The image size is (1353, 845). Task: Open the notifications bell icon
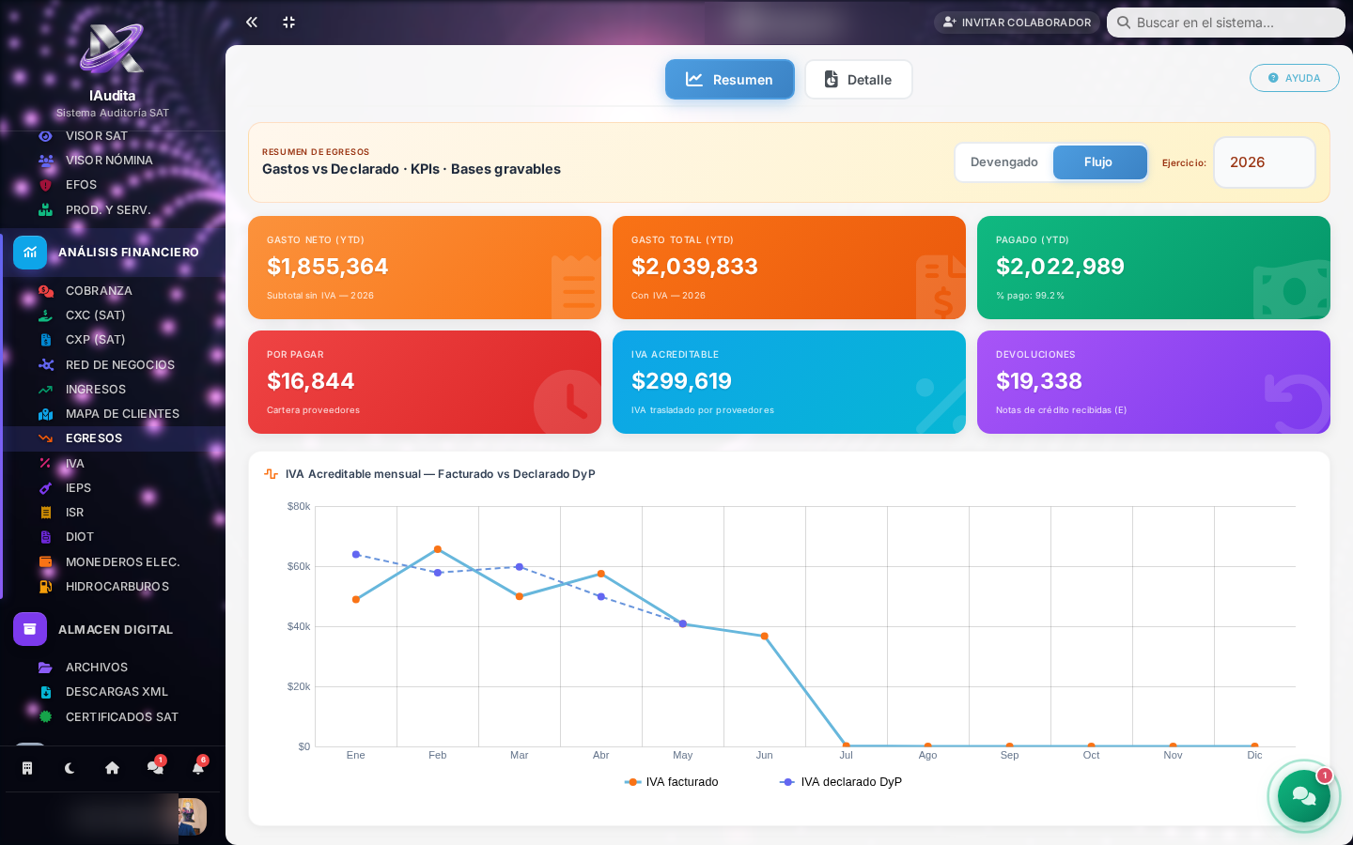(198, 768)
